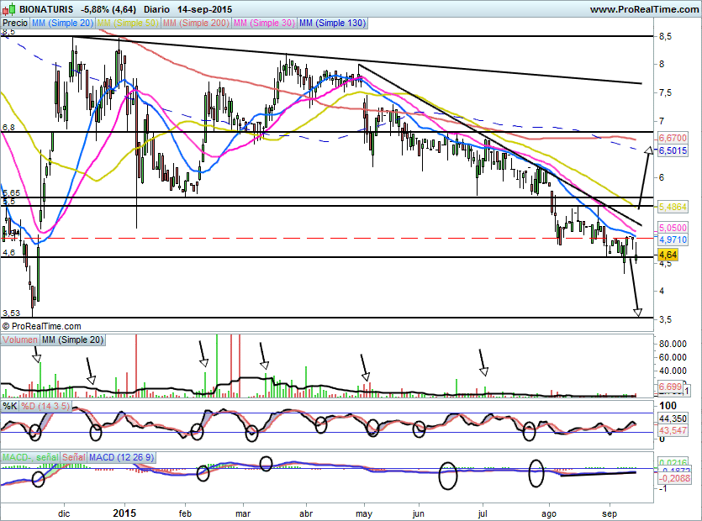Click the www.ProRealTime.com link
Image resolution: width=702 pixels, height=521 pixels.
coord(644,9)
